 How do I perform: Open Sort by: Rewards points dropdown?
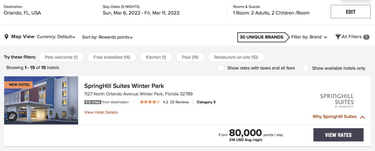click(x=107, y=37)
